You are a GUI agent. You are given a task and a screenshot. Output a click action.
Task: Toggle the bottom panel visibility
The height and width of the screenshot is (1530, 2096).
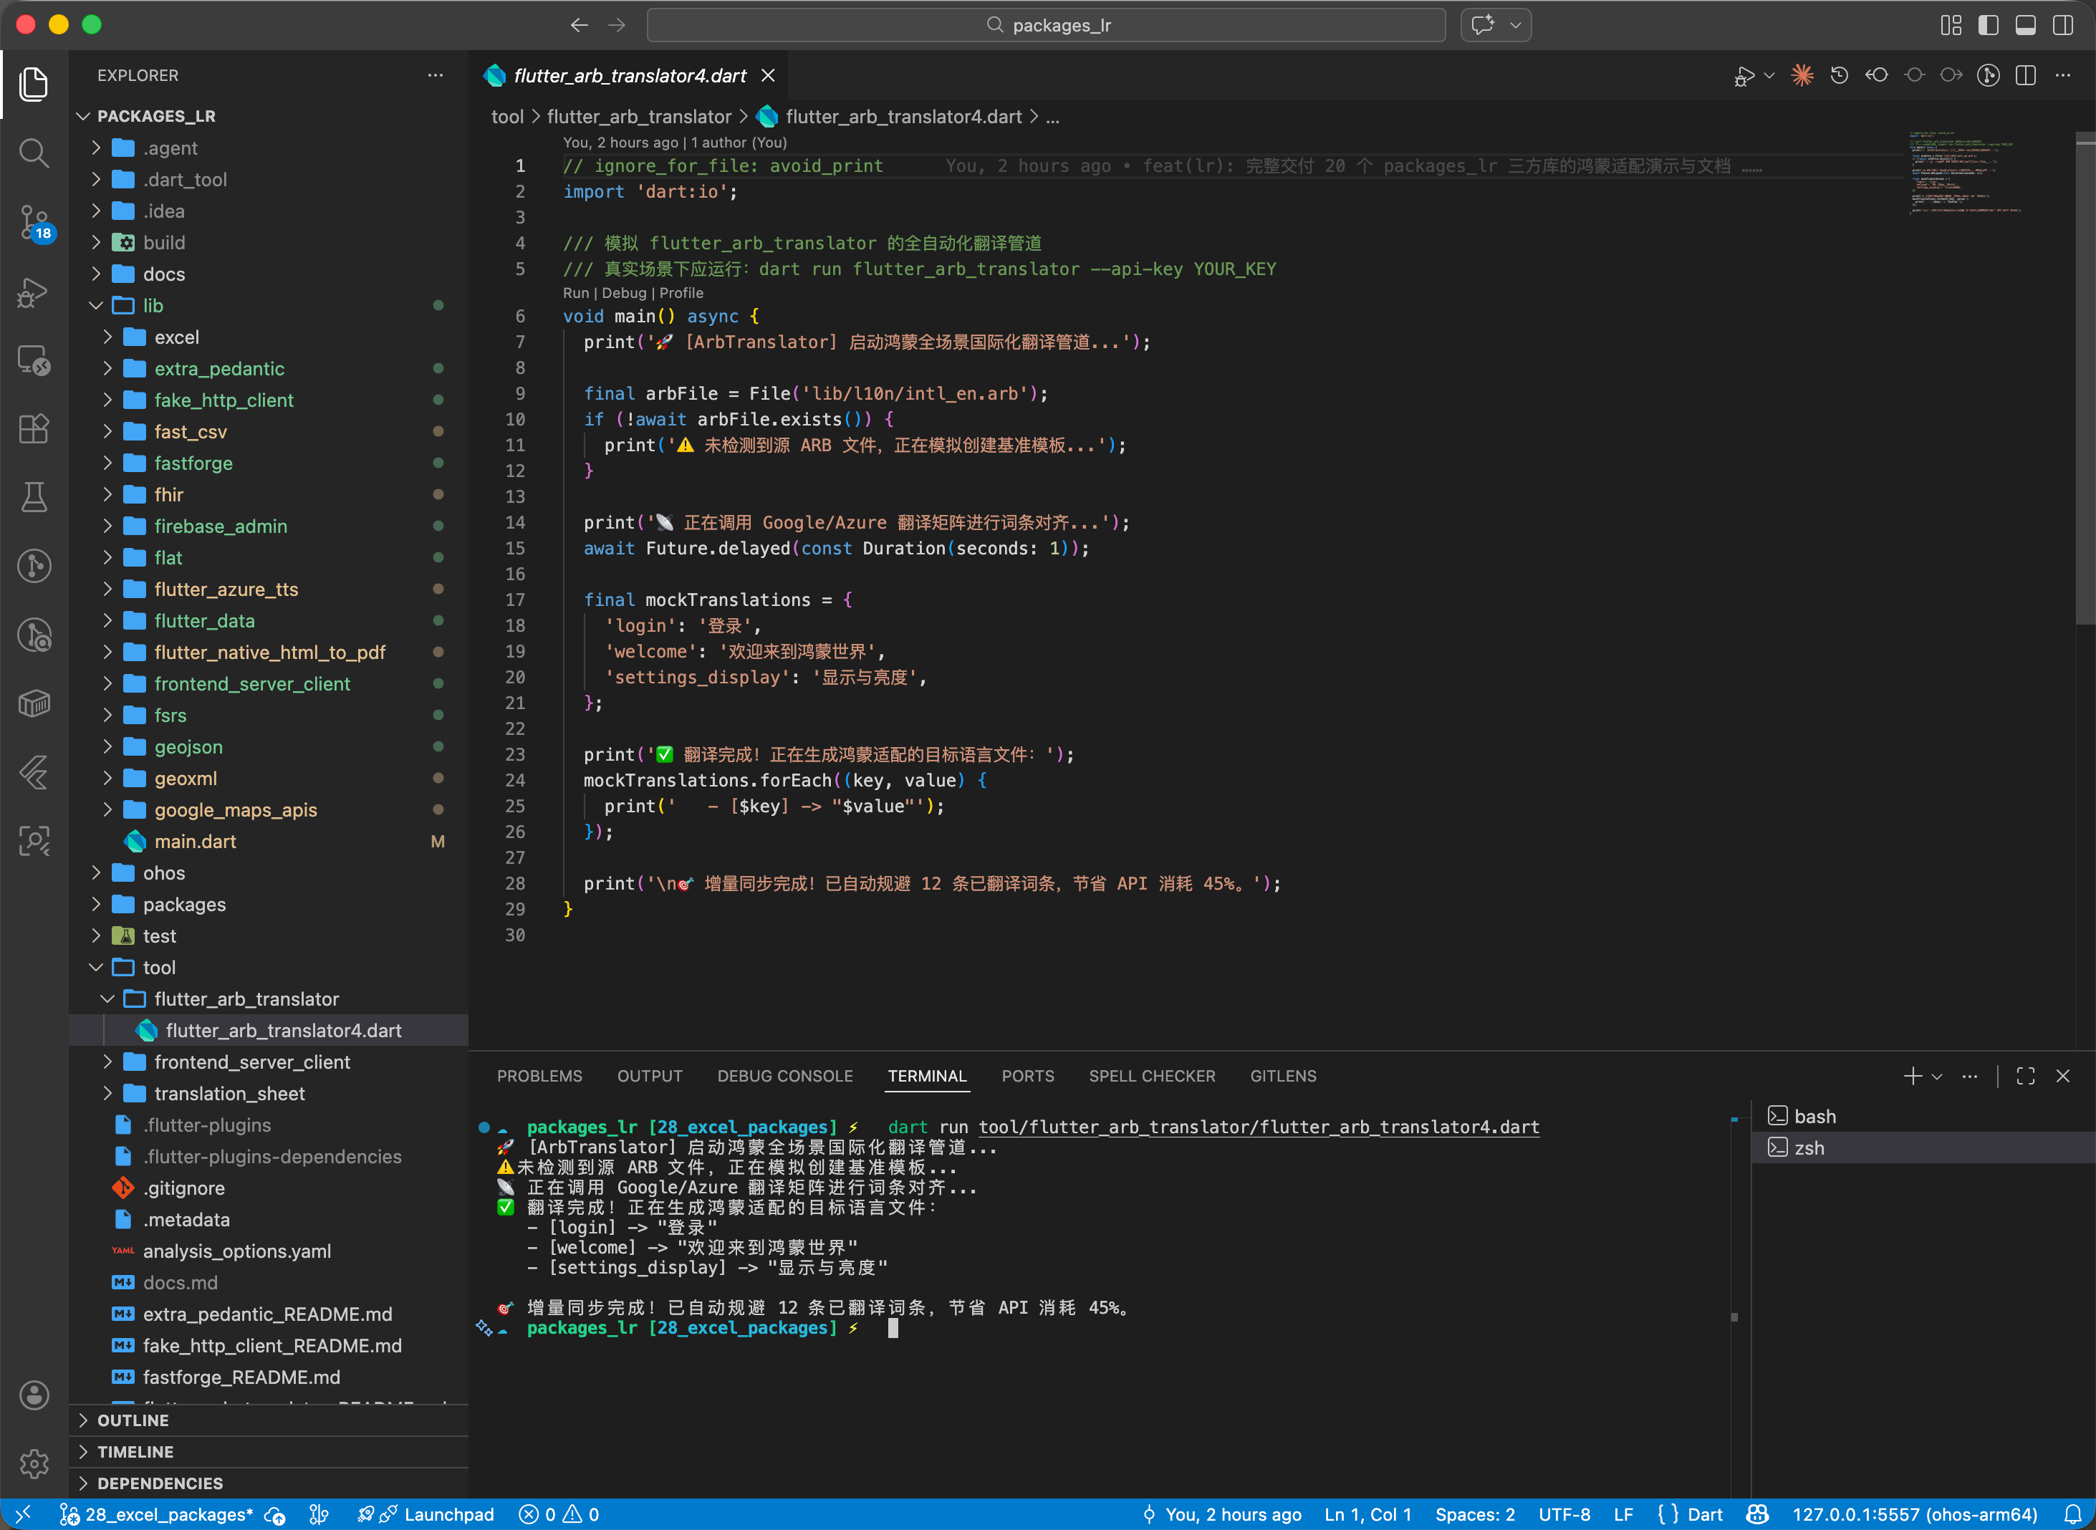(x=2026, y=25)
